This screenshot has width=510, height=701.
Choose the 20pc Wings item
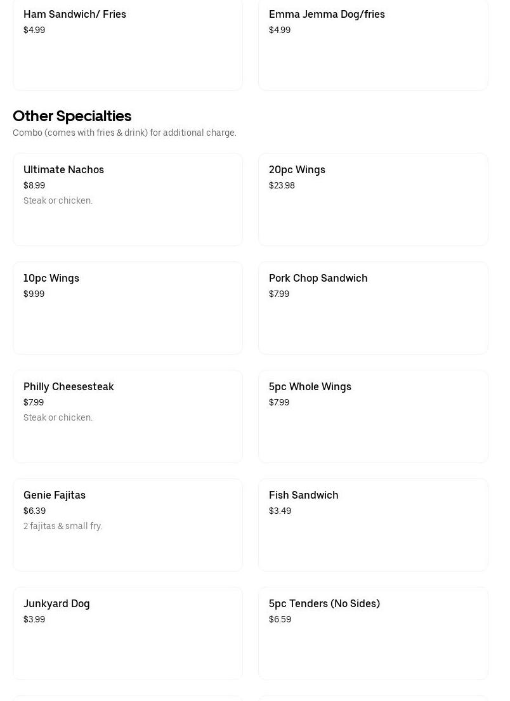373,199
